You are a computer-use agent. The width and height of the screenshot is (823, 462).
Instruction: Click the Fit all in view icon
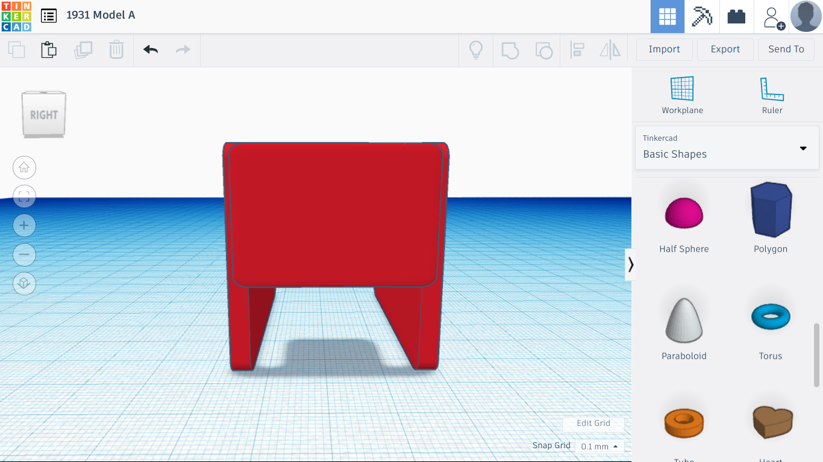click(x=24, y=196)
